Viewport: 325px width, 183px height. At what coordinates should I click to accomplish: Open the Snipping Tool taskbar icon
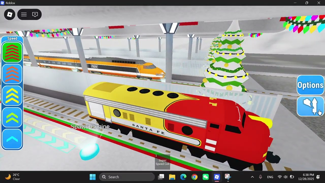pyautogui.click(x=228, y=177)
